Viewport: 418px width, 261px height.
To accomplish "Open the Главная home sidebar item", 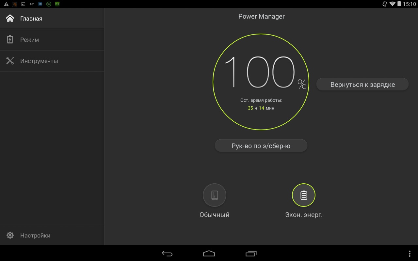I will 31,19.
